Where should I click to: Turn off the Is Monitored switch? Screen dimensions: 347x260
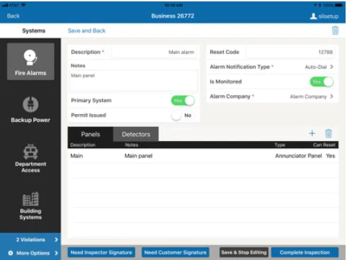322,82
